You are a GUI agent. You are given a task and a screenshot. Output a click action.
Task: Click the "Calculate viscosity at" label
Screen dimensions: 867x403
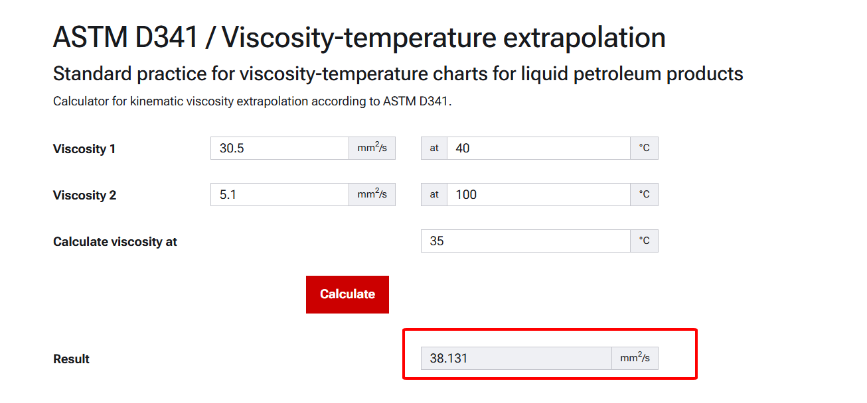115,242
